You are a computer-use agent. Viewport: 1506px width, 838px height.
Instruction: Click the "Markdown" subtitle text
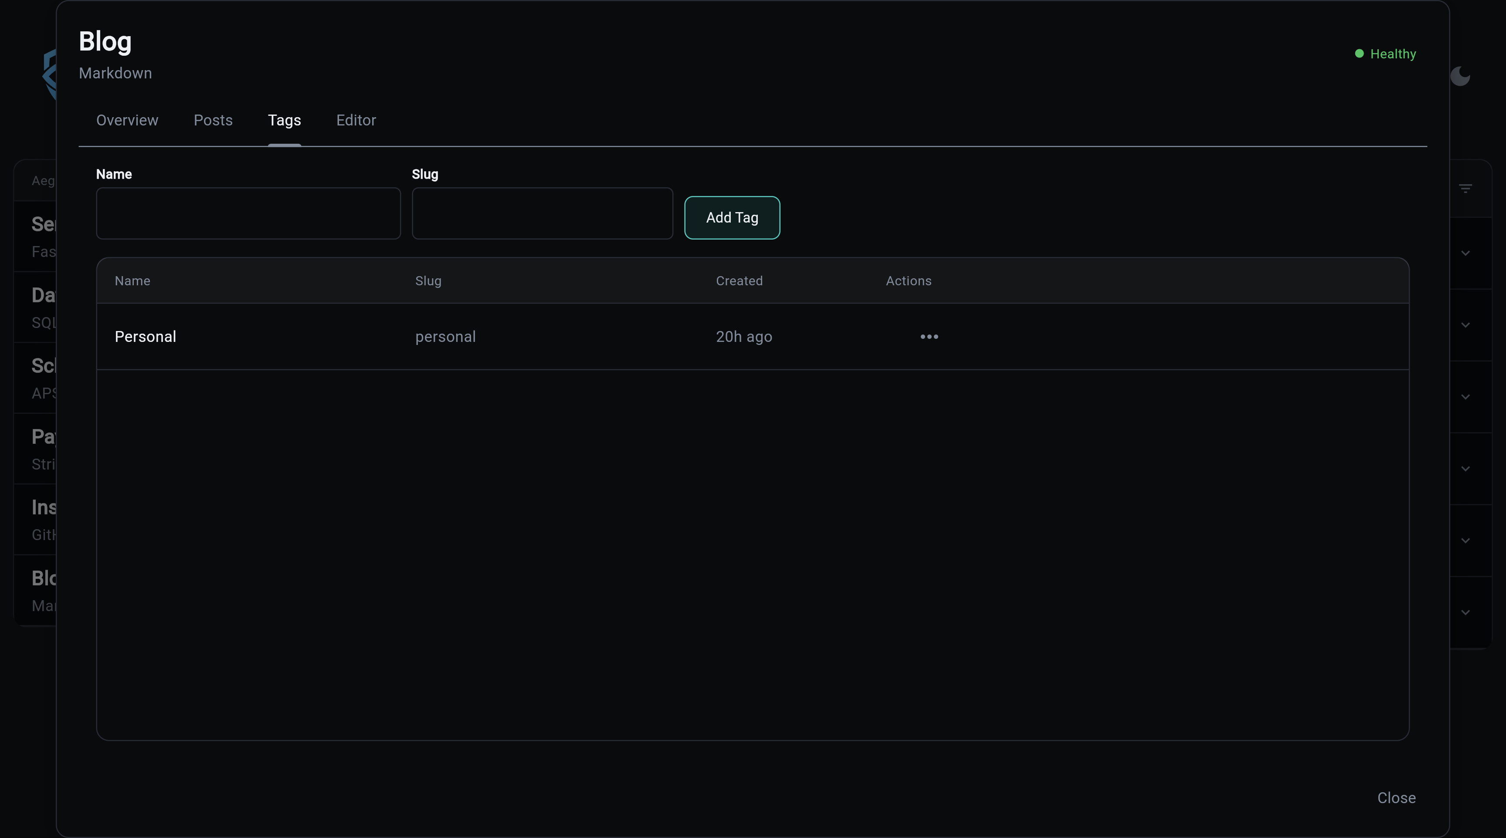115,74
